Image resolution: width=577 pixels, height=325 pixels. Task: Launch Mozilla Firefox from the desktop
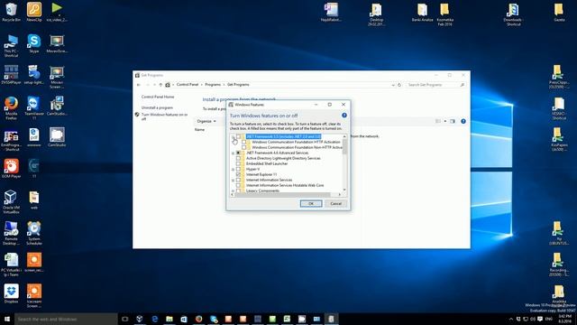pos(11,107)
